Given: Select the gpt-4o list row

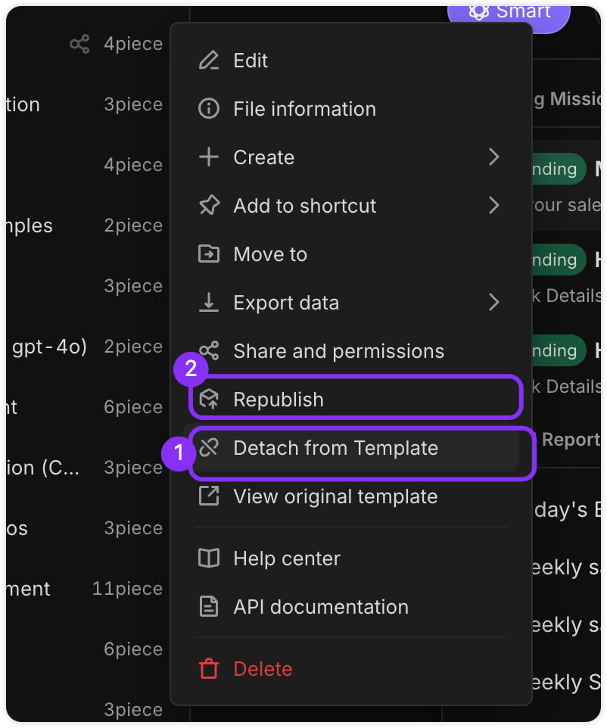Looking at the screenshot, I should click(x=86, y=347).
